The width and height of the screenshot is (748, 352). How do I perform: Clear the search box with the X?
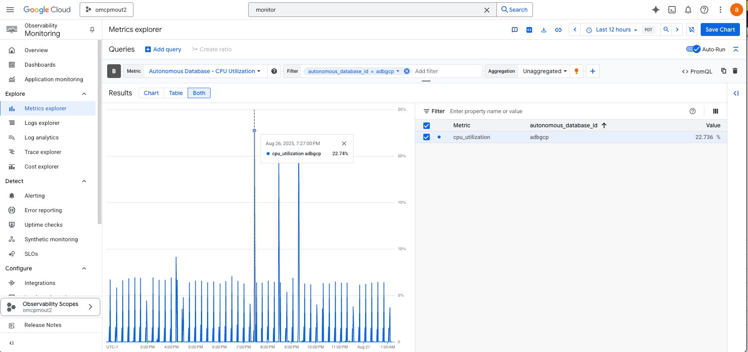click(x=487, y=10)
